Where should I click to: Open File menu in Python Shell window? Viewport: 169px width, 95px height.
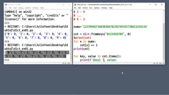click(6, 8)
